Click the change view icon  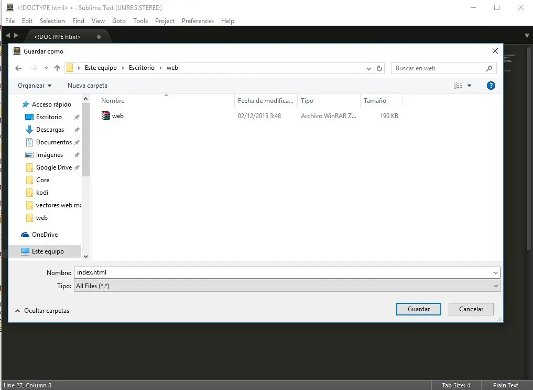coord(458,86)
